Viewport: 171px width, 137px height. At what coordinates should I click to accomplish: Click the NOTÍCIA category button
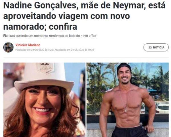coord(156,47)
